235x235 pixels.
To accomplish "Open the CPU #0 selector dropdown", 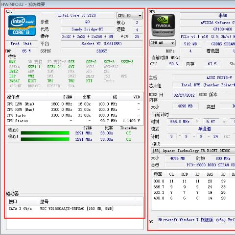I will point(130,16).
